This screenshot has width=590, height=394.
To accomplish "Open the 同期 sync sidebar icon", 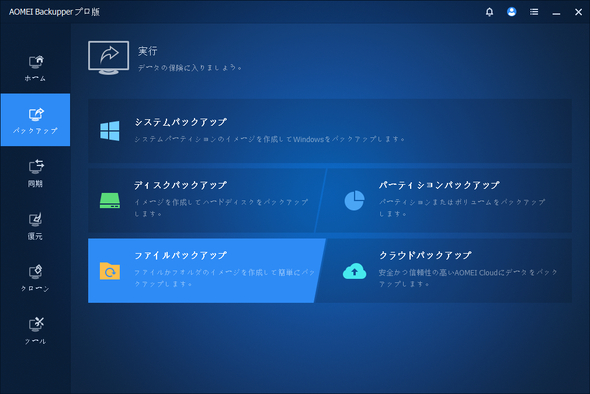I will coord(36,167).
